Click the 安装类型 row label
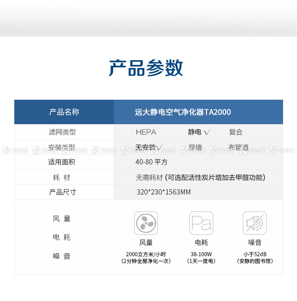Image resolution: width=297 pixels, height=301 pixels. tap(62, 147)
